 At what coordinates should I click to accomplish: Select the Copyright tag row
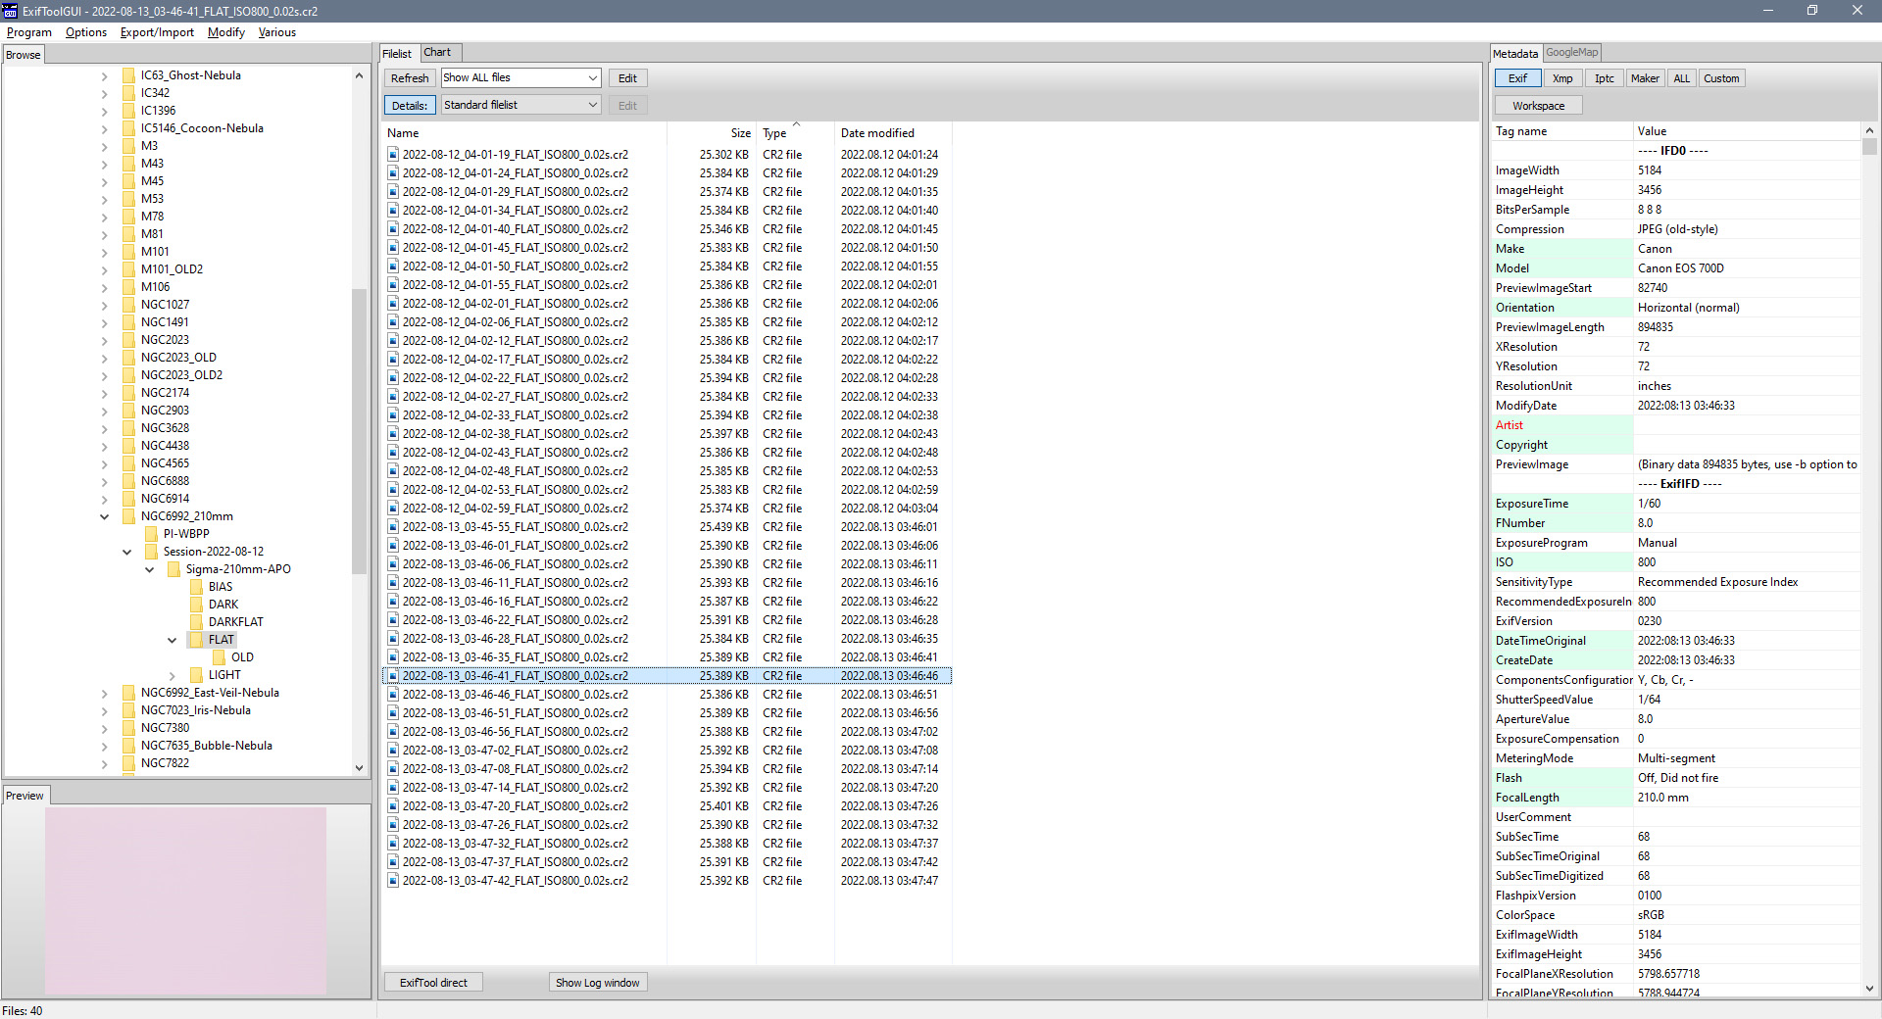1676,445
